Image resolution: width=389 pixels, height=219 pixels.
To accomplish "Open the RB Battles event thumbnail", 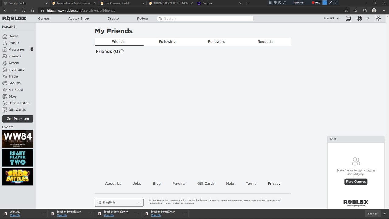I will (18, 176).
